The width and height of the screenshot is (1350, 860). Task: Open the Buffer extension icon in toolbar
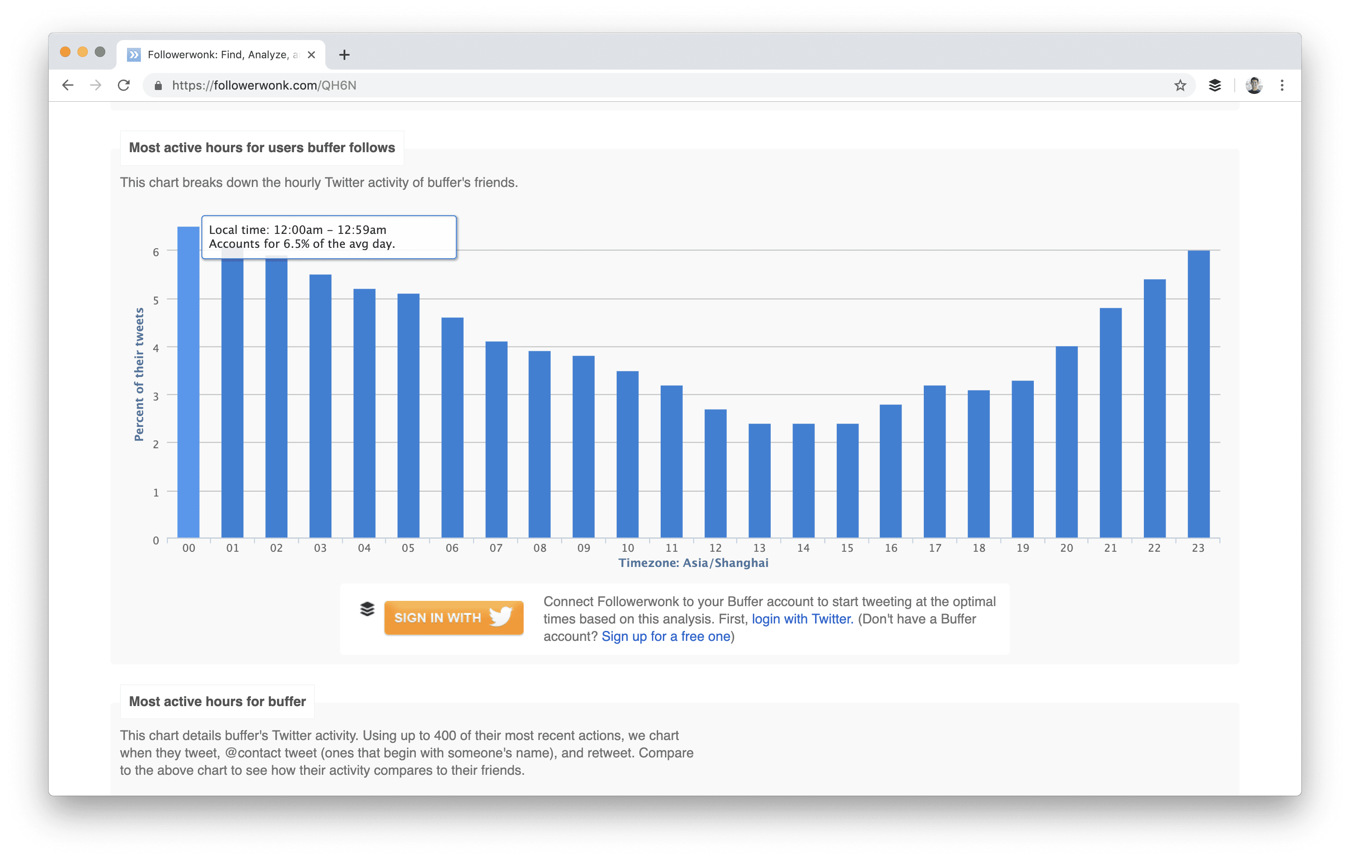(x=1215, y=85)
